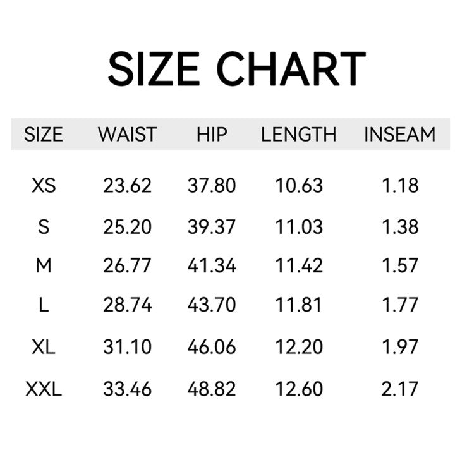This screenshot has height=455, width=455.
Task: Select the LENGTH column header
Action: (299, 135)
